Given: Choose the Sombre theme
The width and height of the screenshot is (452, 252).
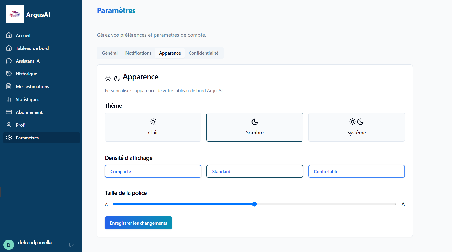Looking at the screenshot, I should [255, 127].
